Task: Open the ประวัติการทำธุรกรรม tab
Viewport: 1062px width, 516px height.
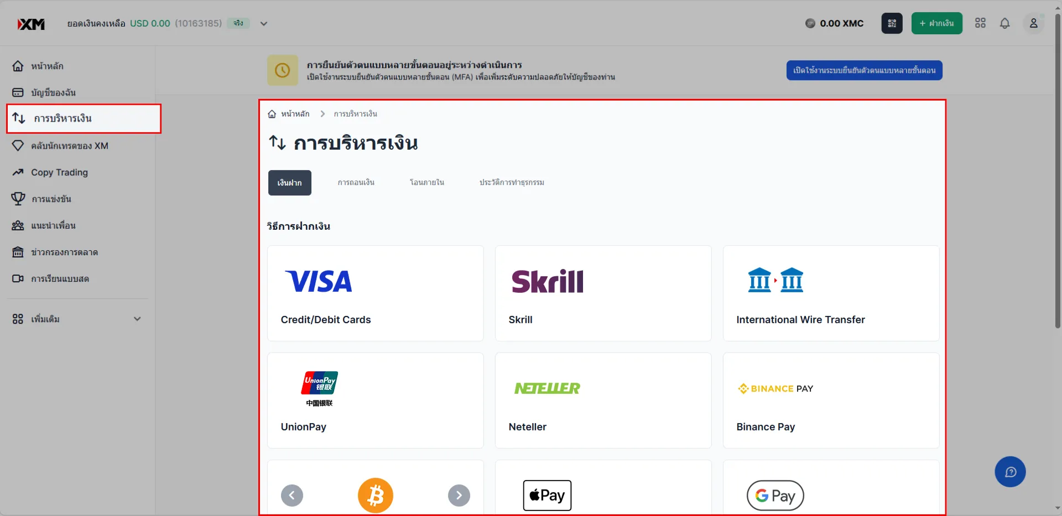Action: pos(512,183)
